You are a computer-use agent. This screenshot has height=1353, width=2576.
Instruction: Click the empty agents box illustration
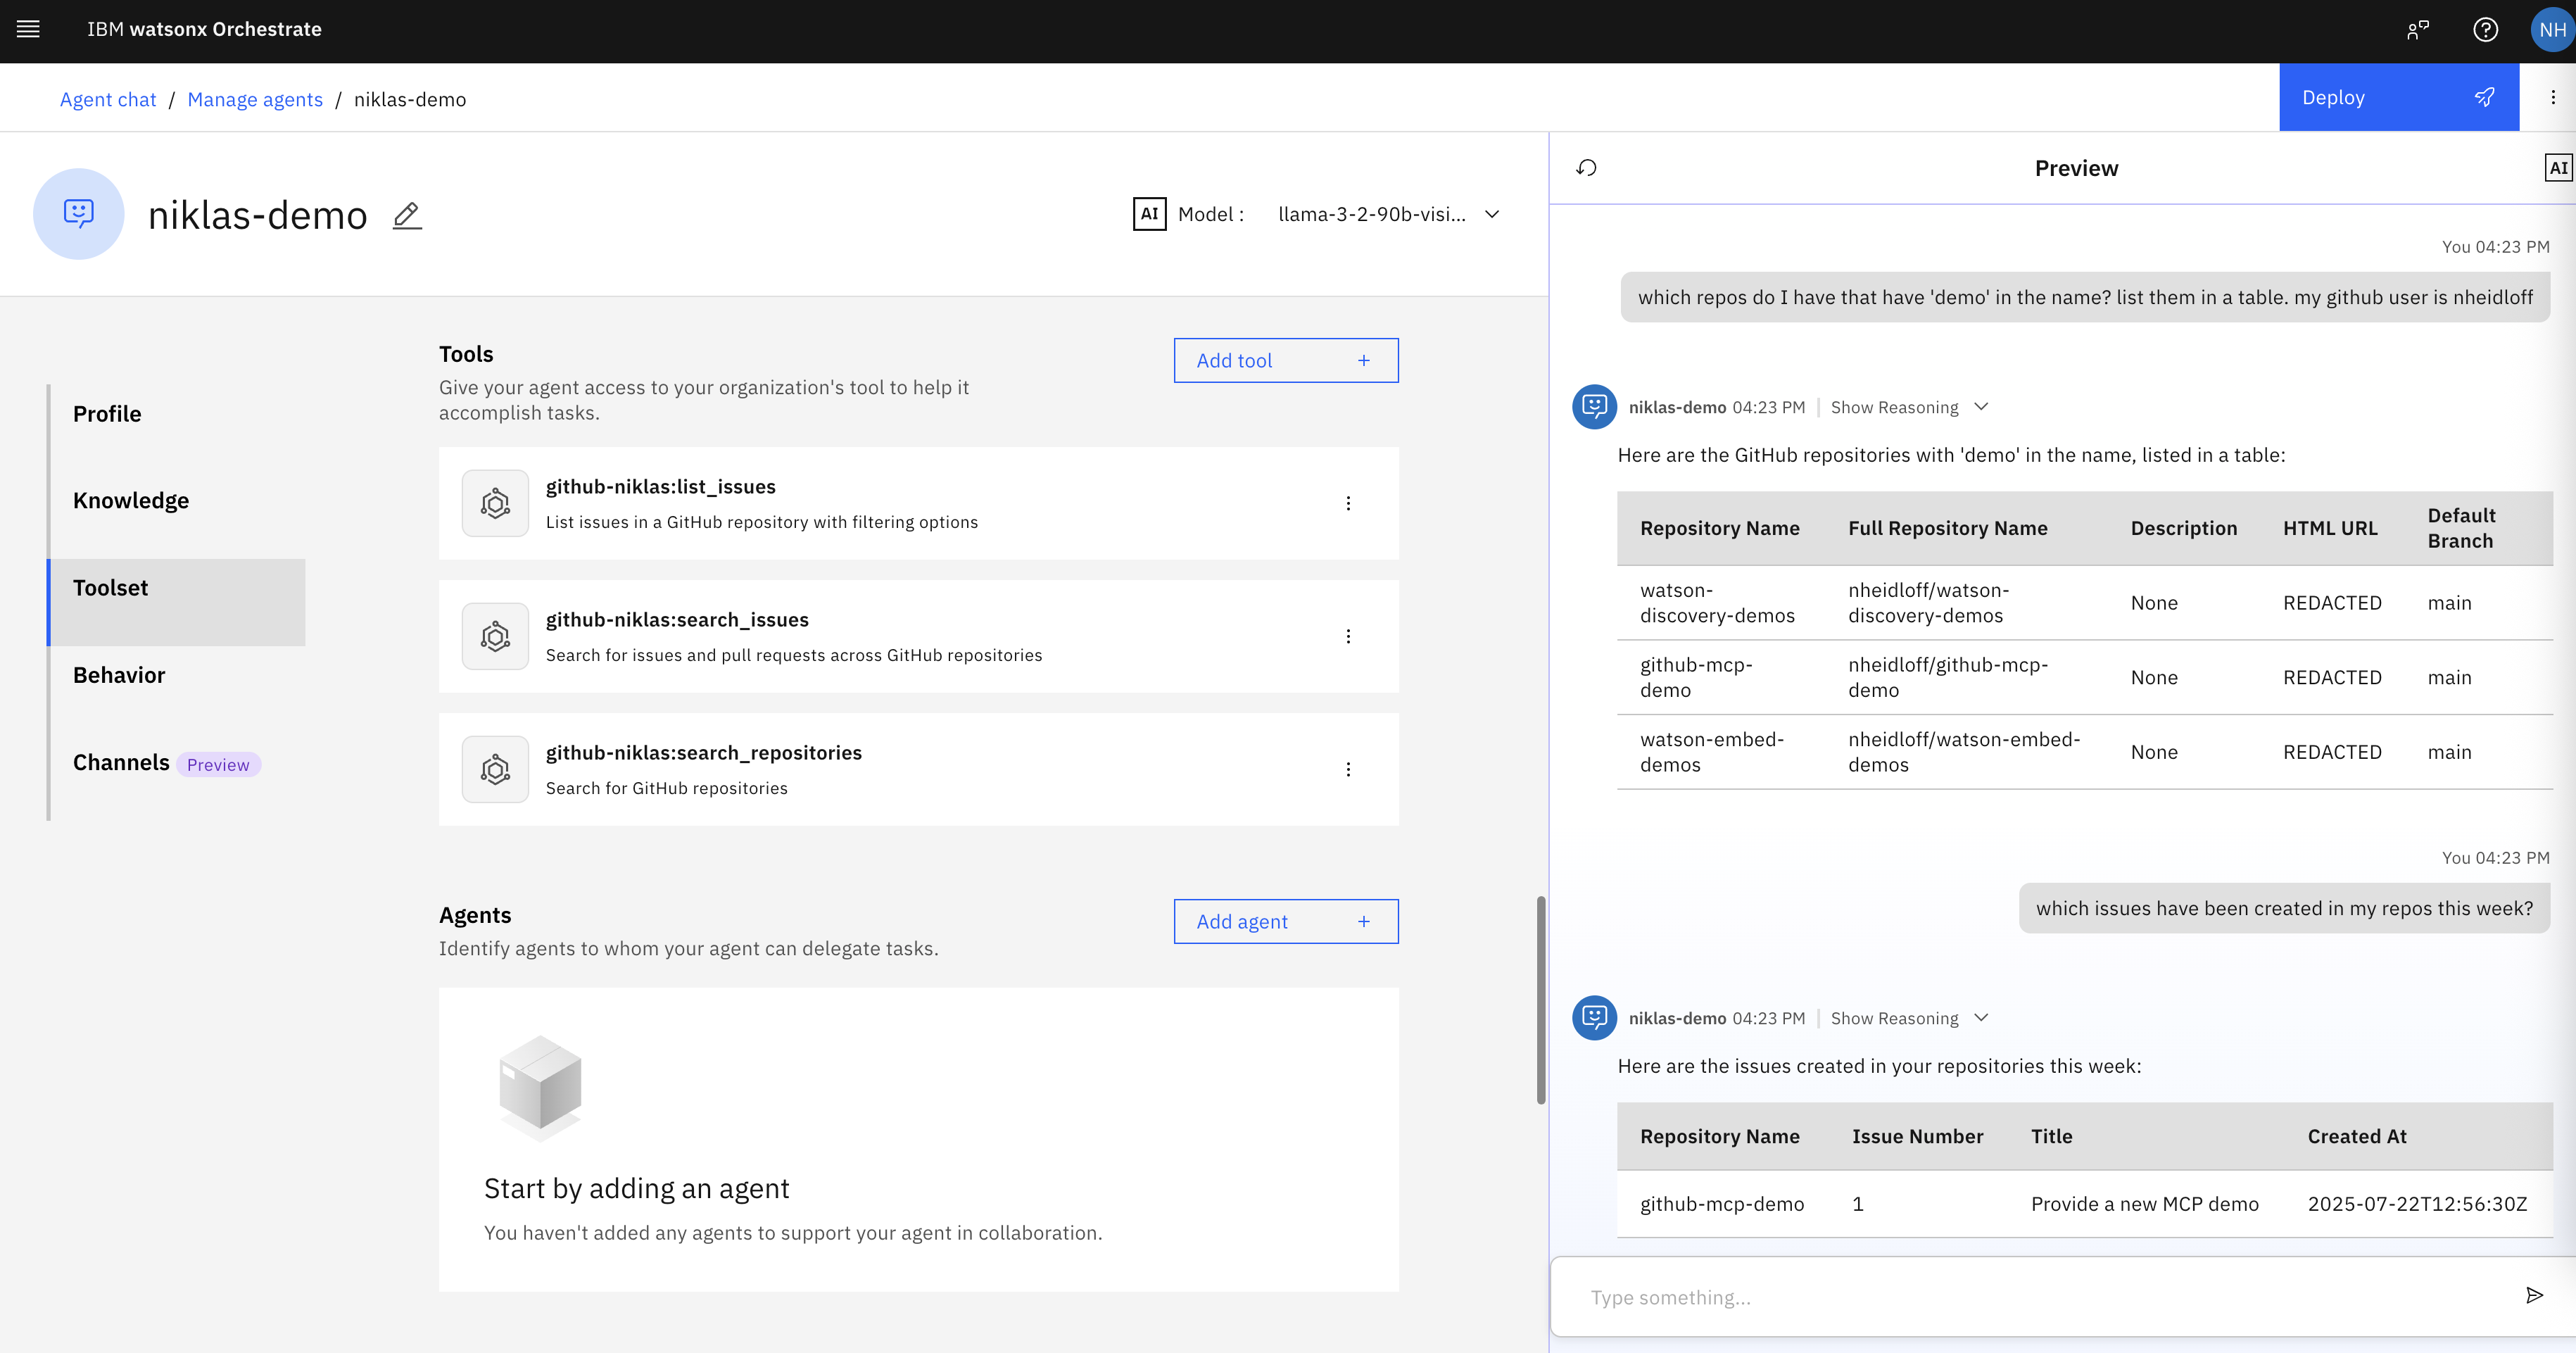coord(540,1088)
